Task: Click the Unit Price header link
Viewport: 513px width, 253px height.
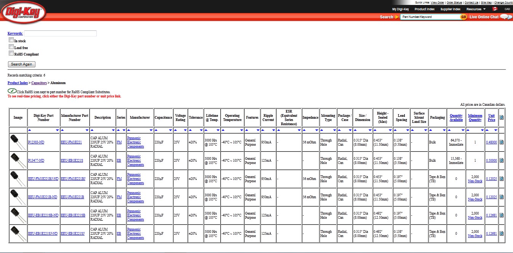Action: pos(492,118)
